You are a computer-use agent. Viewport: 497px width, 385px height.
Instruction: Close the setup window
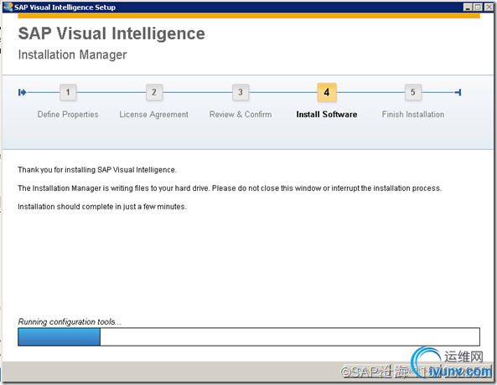[x=489, y=7]
